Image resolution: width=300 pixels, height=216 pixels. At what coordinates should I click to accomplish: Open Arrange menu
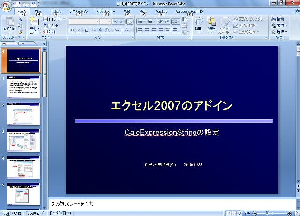[211, 25]
